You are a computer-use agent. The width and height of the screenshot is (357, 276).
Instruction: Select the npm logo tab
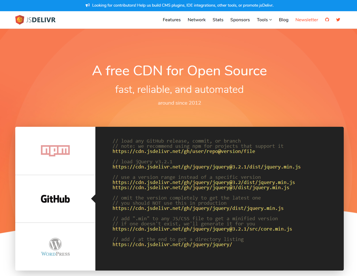pos(55,151)
